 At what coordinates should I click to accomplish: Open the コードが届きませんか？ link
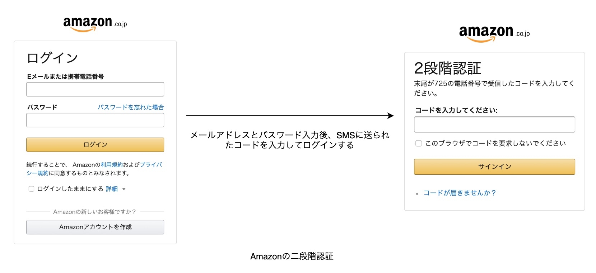(x=460, y=193)
